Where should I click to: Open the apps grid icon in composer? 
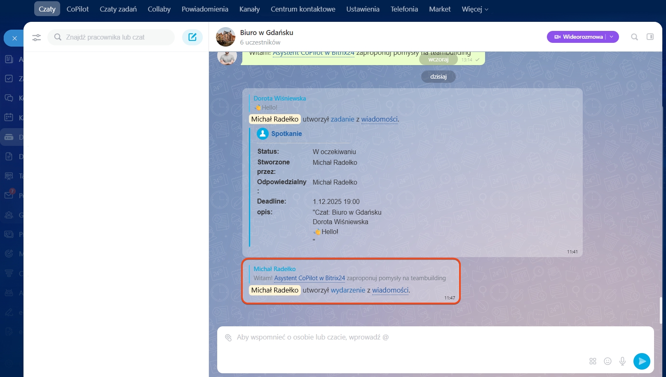click(x=593, y=361)
